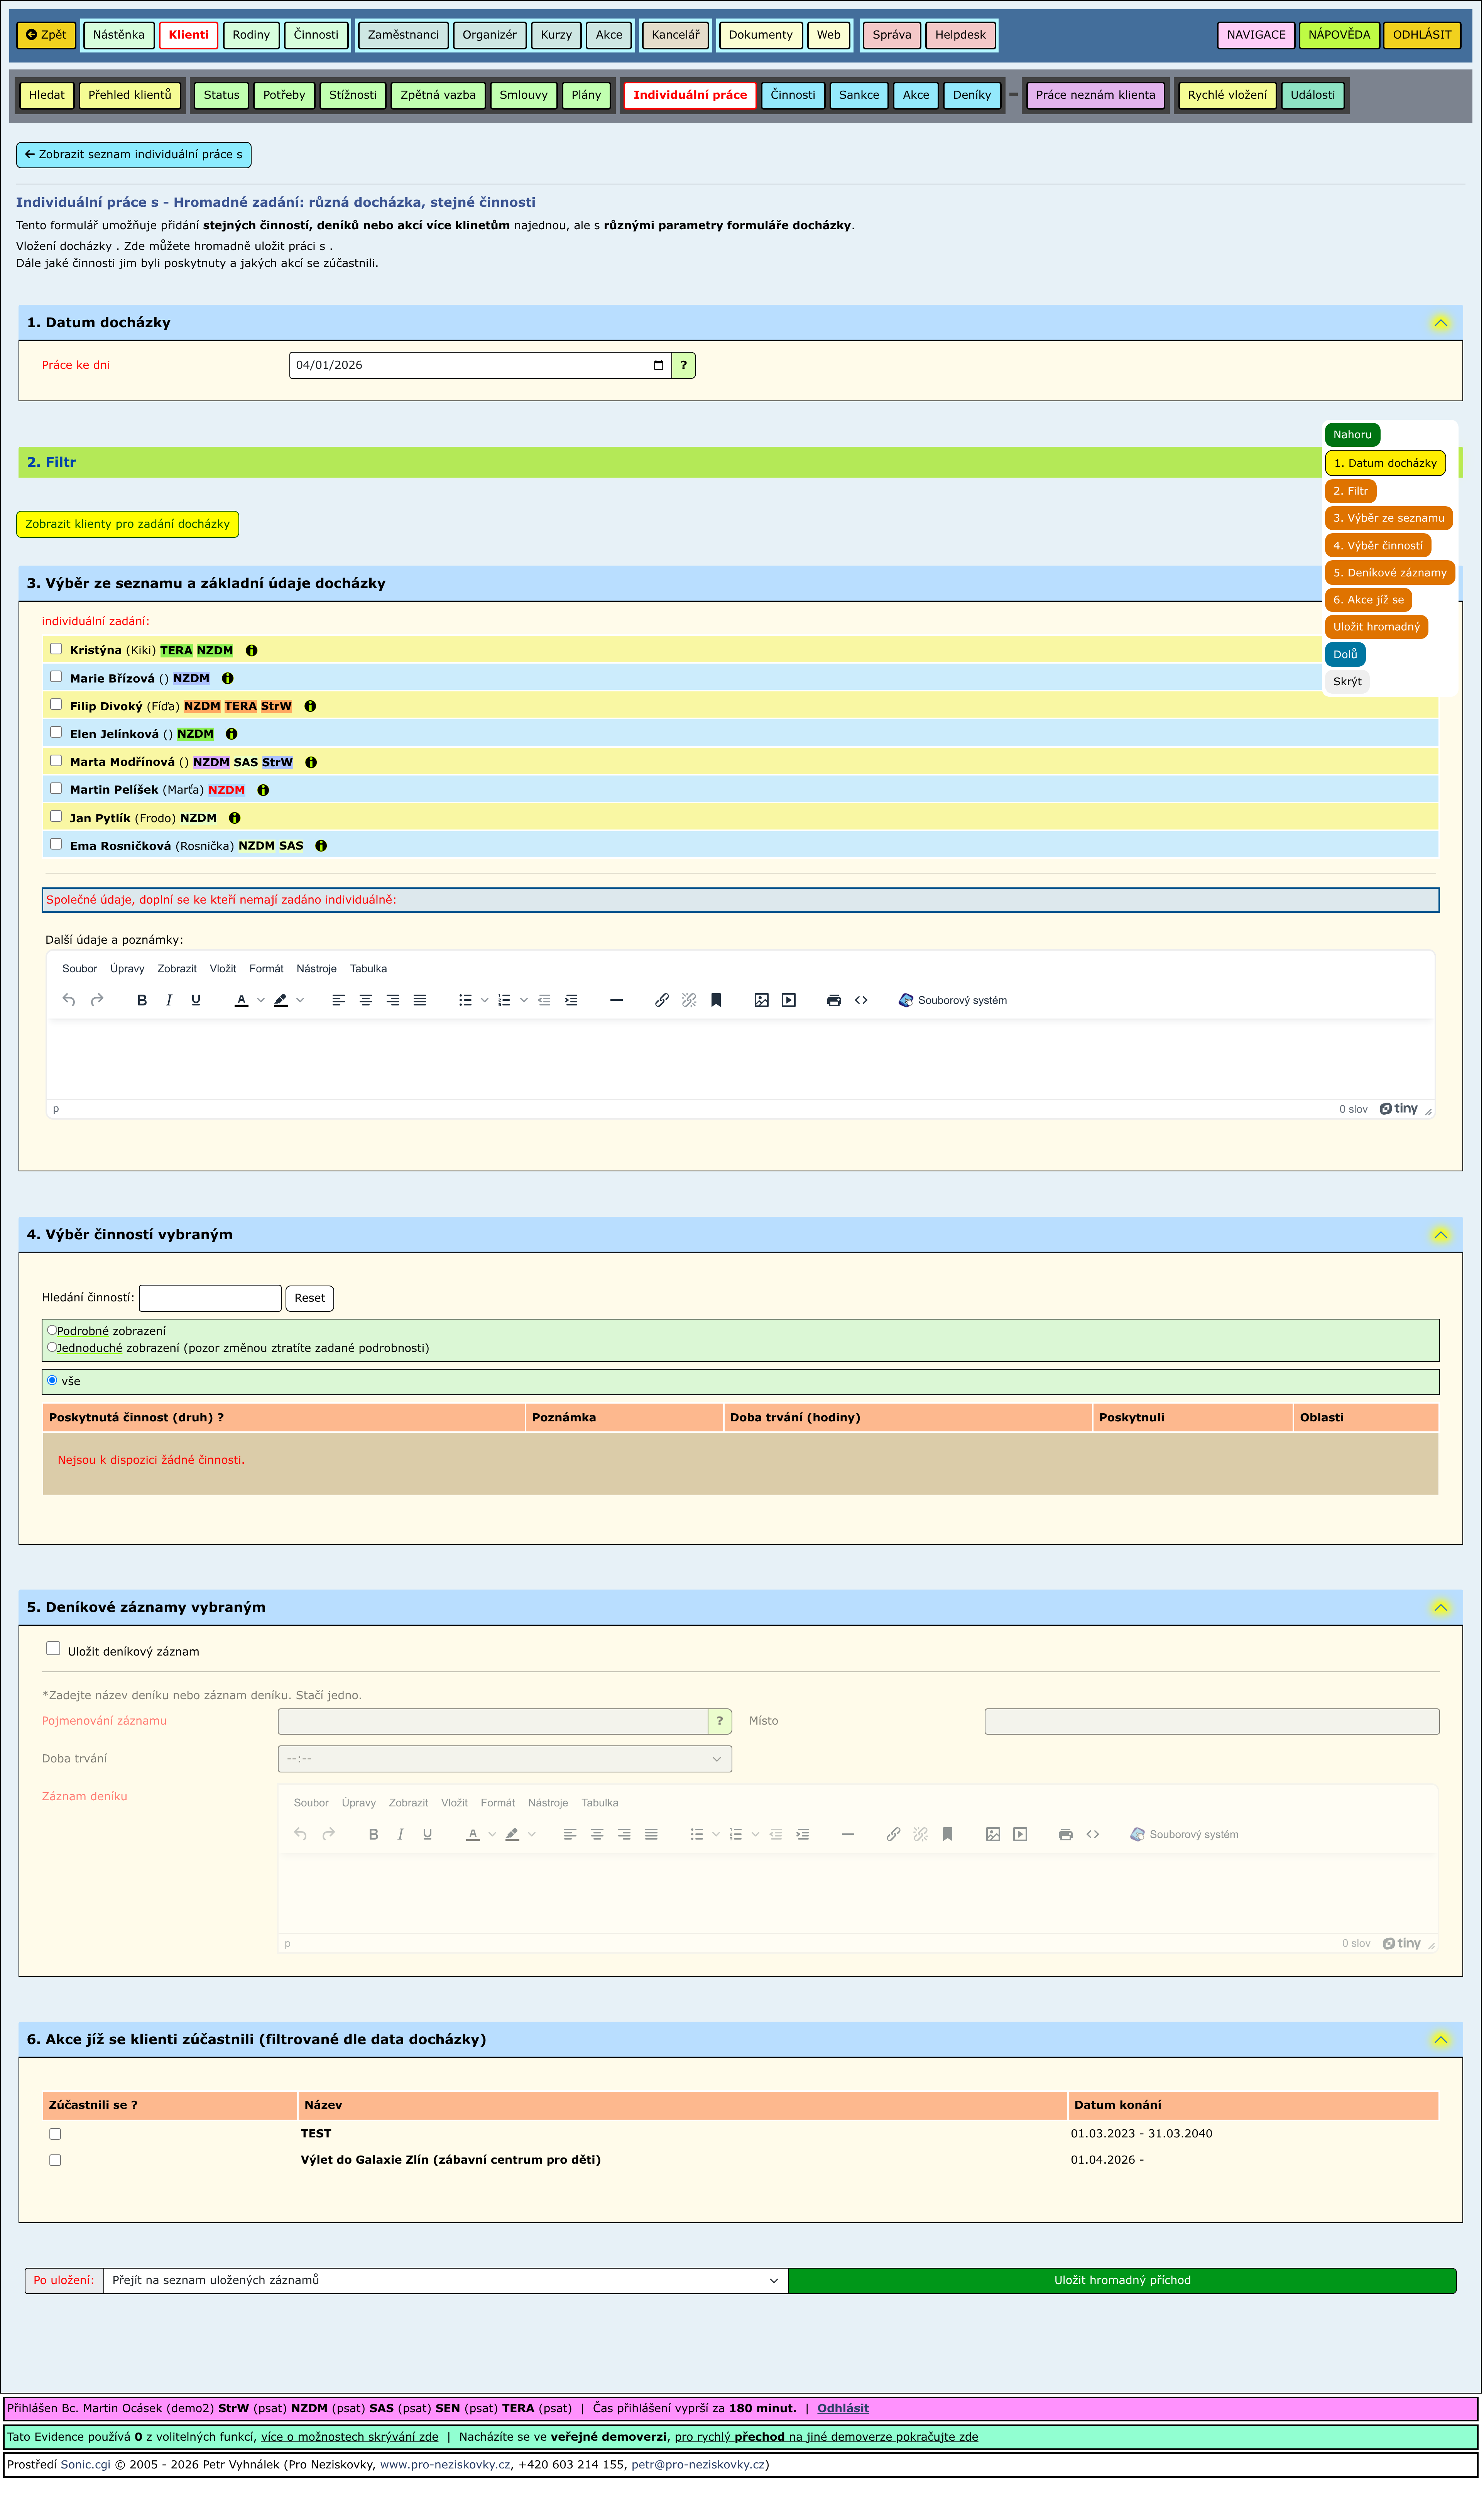
Task: Check the TEST event participation box
Action: click(x=55, y=2134)
